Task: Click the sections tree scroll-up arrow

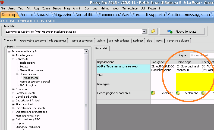Action: point(86,52)
